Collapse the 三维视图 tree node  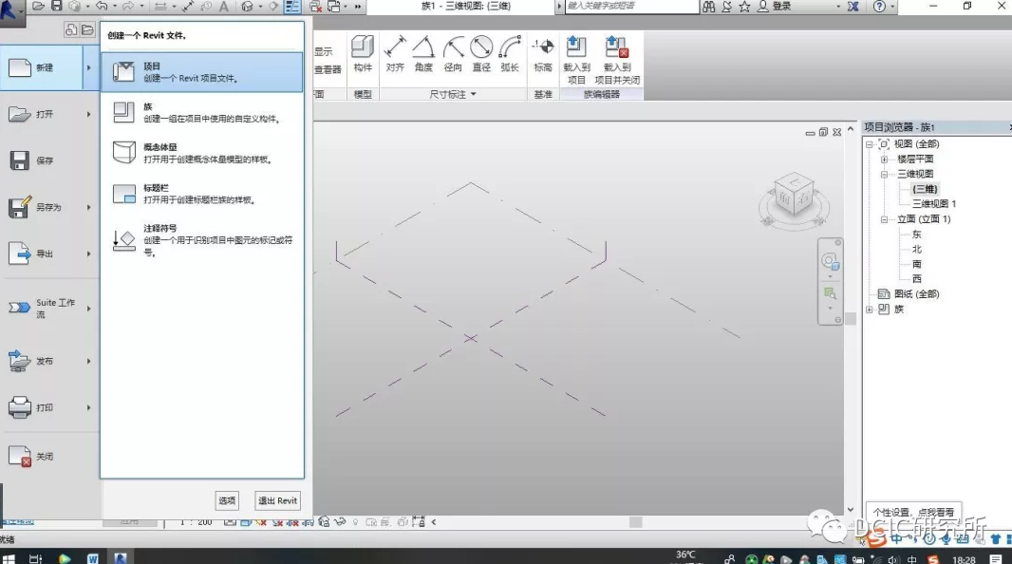click(885, 175)
